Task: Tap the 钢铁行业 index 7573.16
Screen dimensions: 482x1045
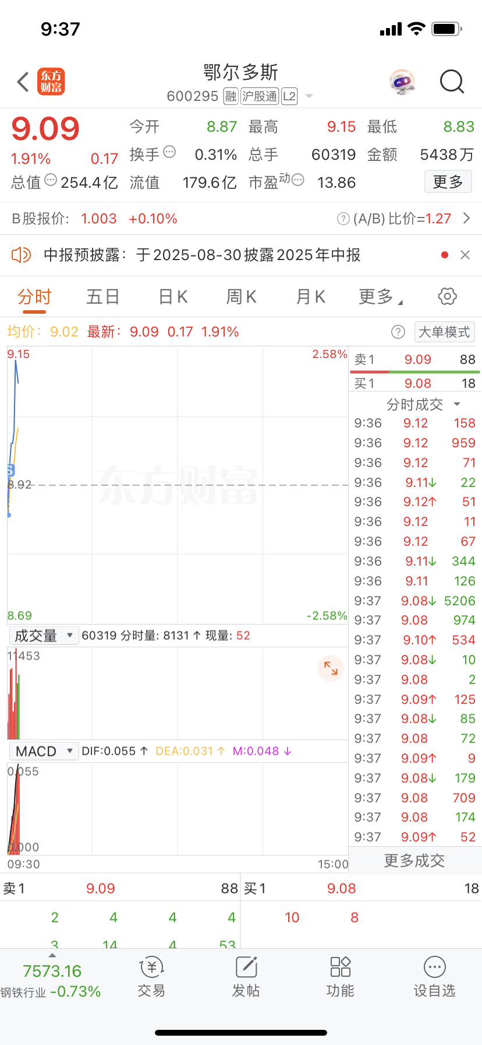Action: 52,971
